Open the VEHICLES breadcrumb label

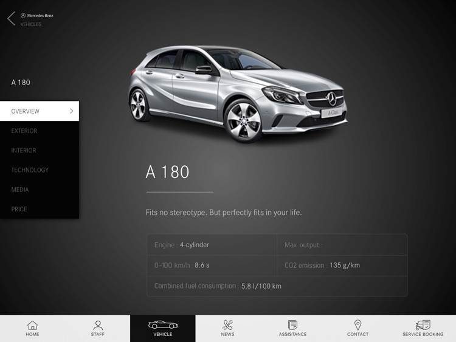(31, 24)
